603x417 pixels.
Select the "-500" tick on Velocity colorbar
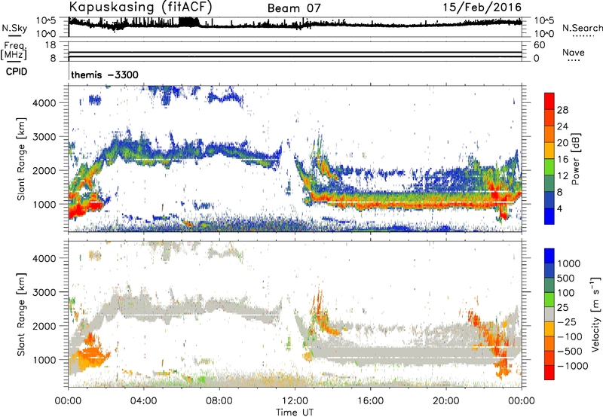pos(570,352)
